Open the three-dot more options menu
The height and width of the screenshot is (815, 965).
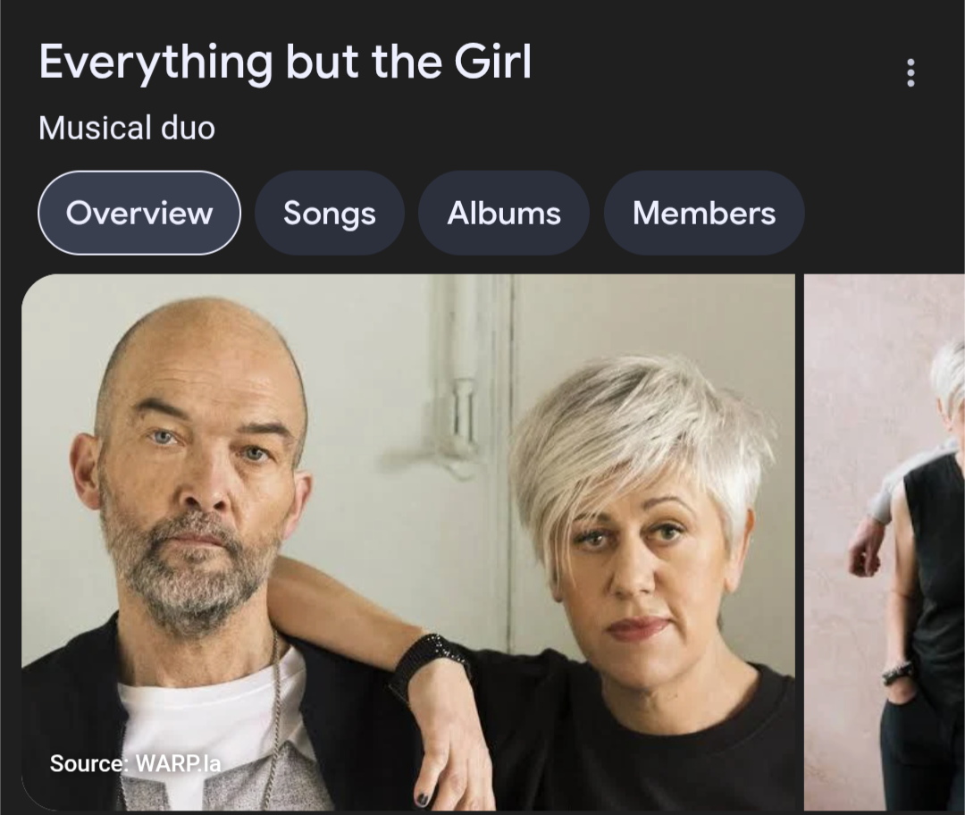pyautogui.click(x=910, y=72)
